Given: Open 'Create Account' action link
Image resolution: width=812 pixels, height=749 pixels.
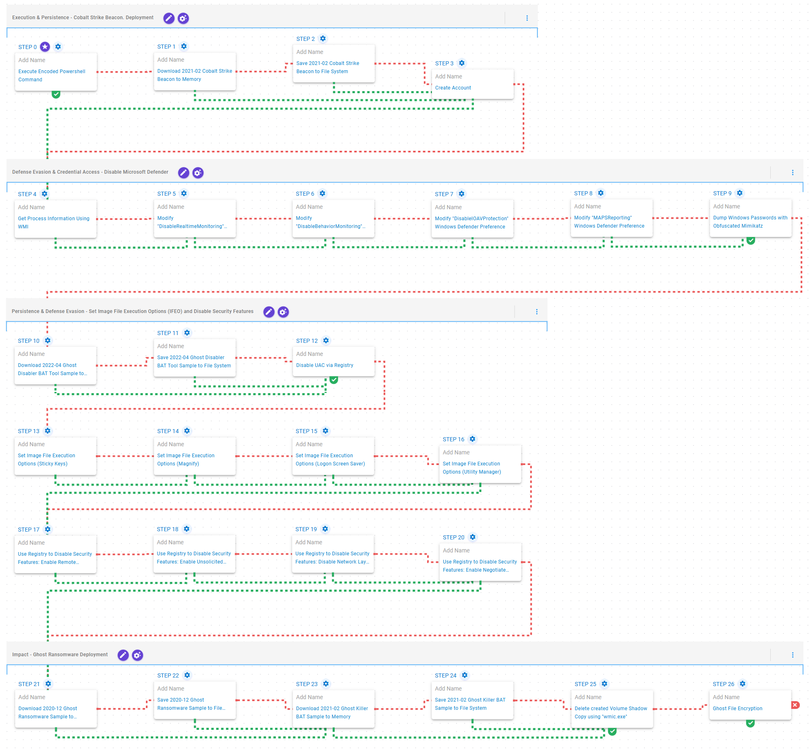Looking at the screenshot, I should pyautogui.click(x=453, y=88).
